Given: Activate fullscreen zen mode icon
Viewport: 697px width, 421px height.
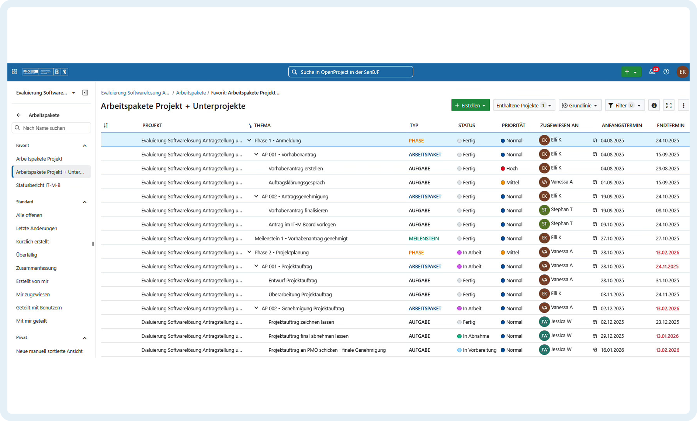Looking at the screenshot, I should click(669, 105).
